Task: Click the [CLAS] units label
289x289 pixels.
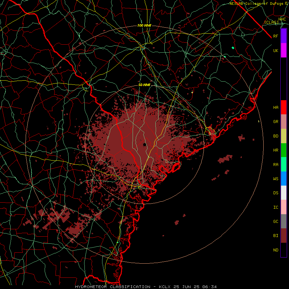Action: [x=271, y=22]
